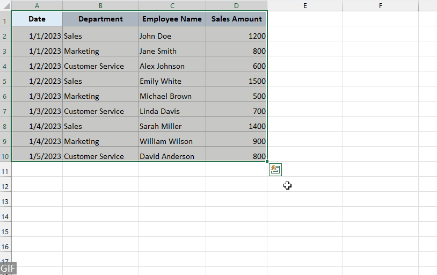Click the 1/5/2023 date cell

pyautogui.click(x=37, y=156)
